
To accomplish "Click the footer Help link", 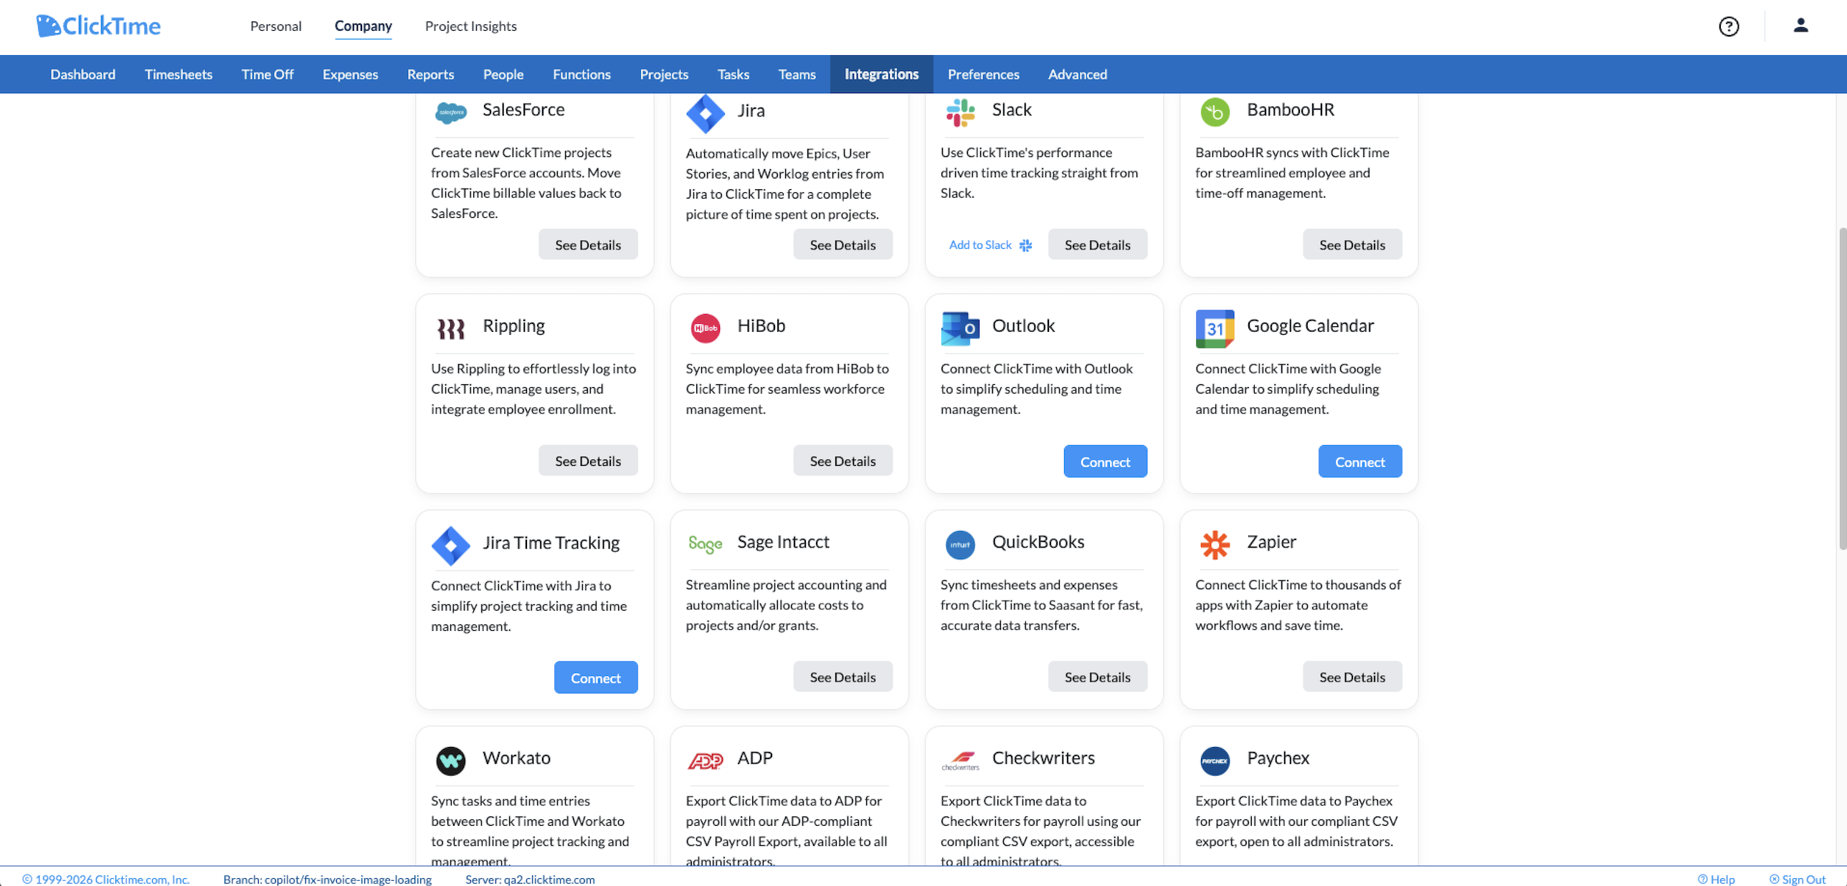I will tap(1716, 879).
